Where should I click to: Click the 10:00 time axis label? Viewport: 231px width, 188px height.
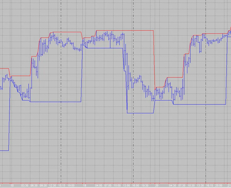point(117,185)
